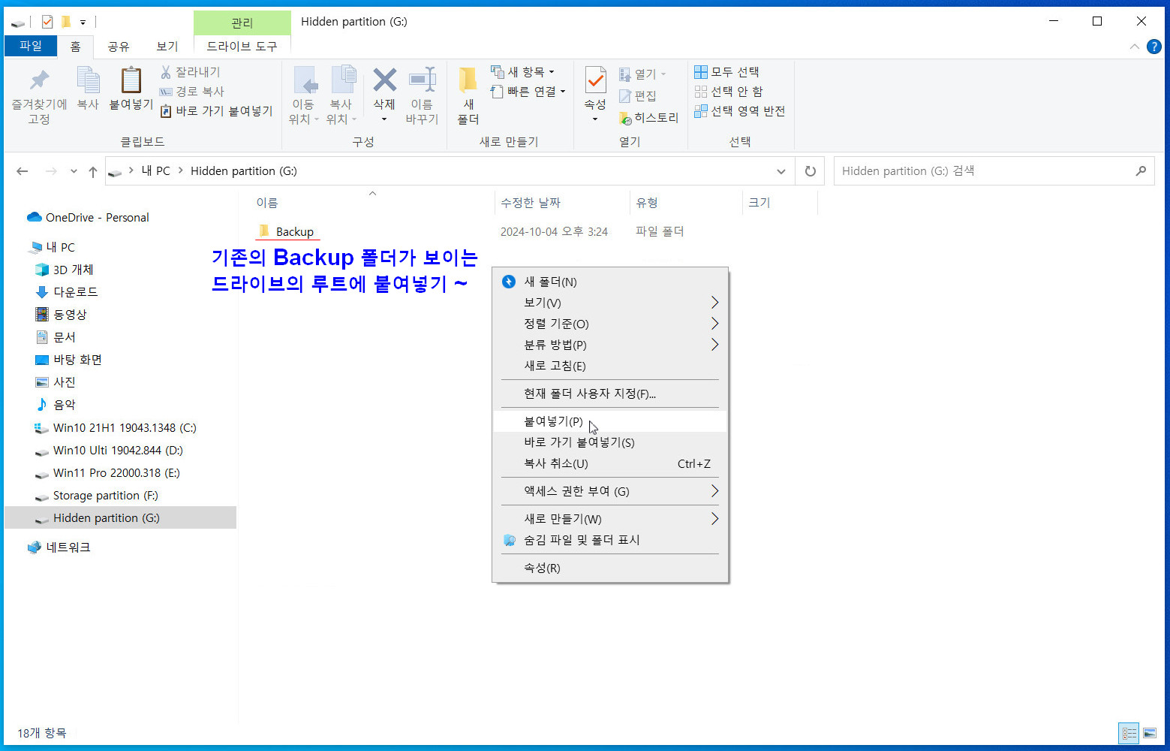
Task: Click the up-one-level arrow
Action: point(93,171)
